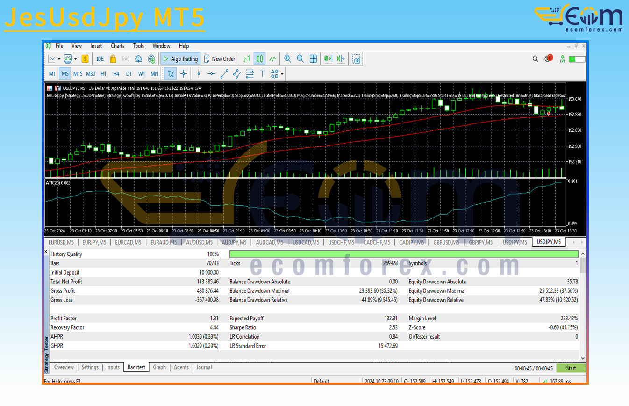Open the tester Inputs tab
The height and width of the screenshot is (406, 629).
[x=113, y=367]
